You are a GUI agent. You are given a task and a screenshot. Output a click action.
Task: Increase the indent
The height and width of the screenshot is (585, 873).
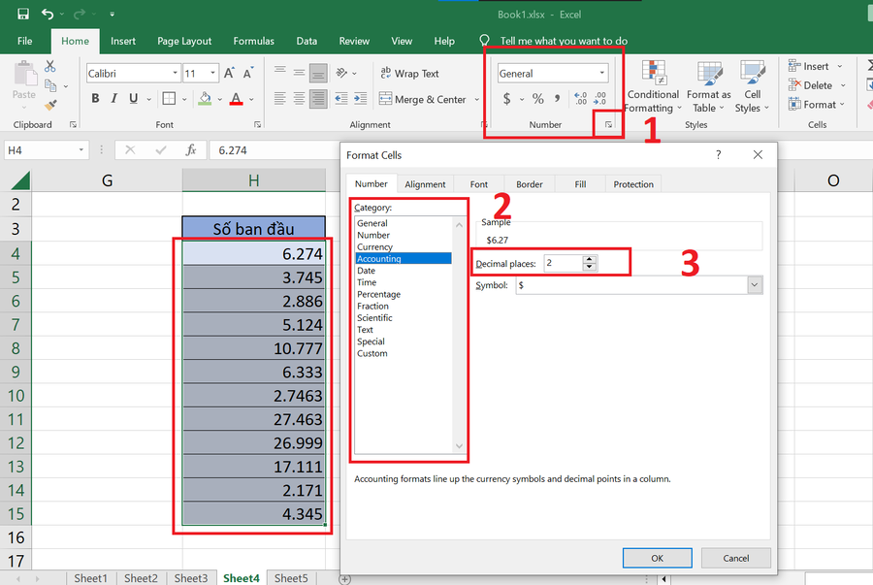click(360, 99)
